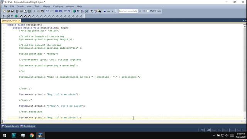
Task: Click the line 'public class StringTest{'
Action: coord(25,25)
